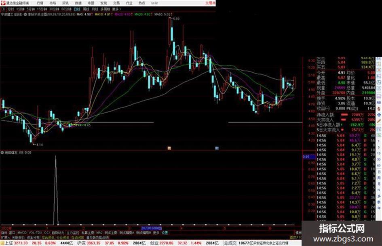Click the 设置 button in the indicator bar
382x246 pixels.
tap(165, 233)
